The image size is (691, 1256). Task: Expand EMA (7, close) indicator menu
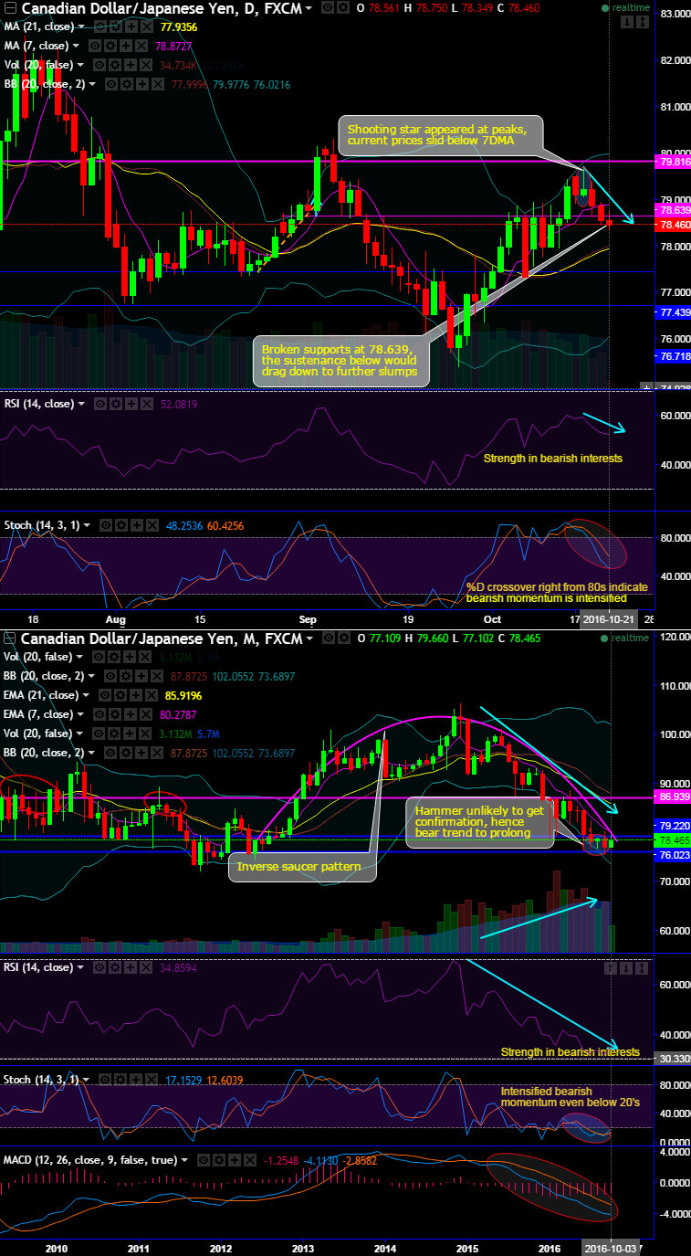click(x=80, y=714)
